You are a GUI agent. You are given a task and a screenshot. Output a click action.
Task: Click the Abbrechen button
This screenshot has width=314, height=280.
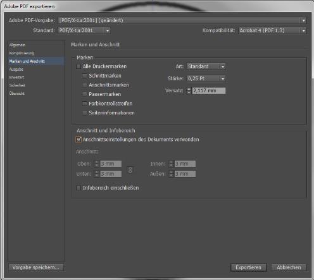tap(289, 267)
